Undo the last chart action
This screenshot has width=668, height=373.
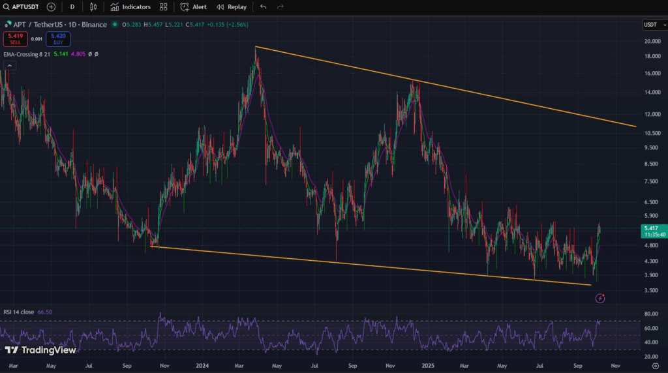(263, 7)
